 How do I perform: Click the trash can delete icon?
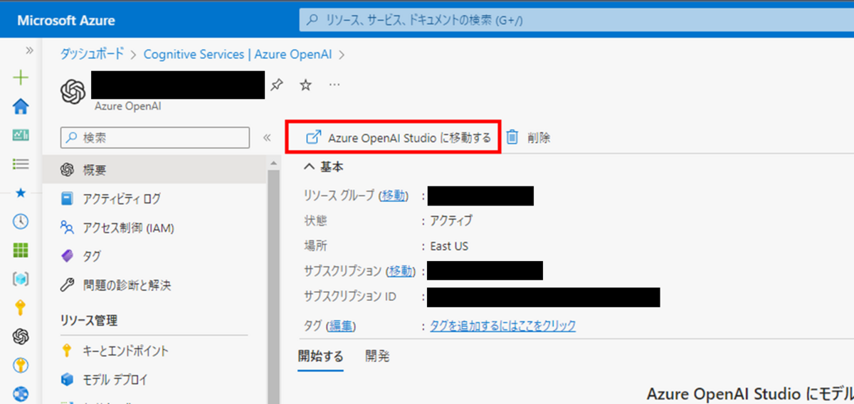pyautogui.click(x=512, y=137)
